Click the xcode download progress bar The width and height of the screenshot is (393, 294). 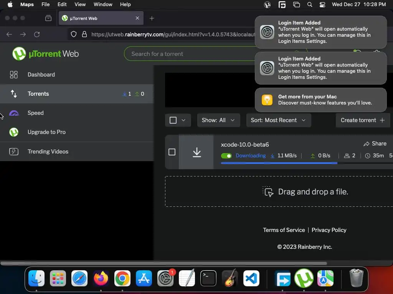coord(307,163)
